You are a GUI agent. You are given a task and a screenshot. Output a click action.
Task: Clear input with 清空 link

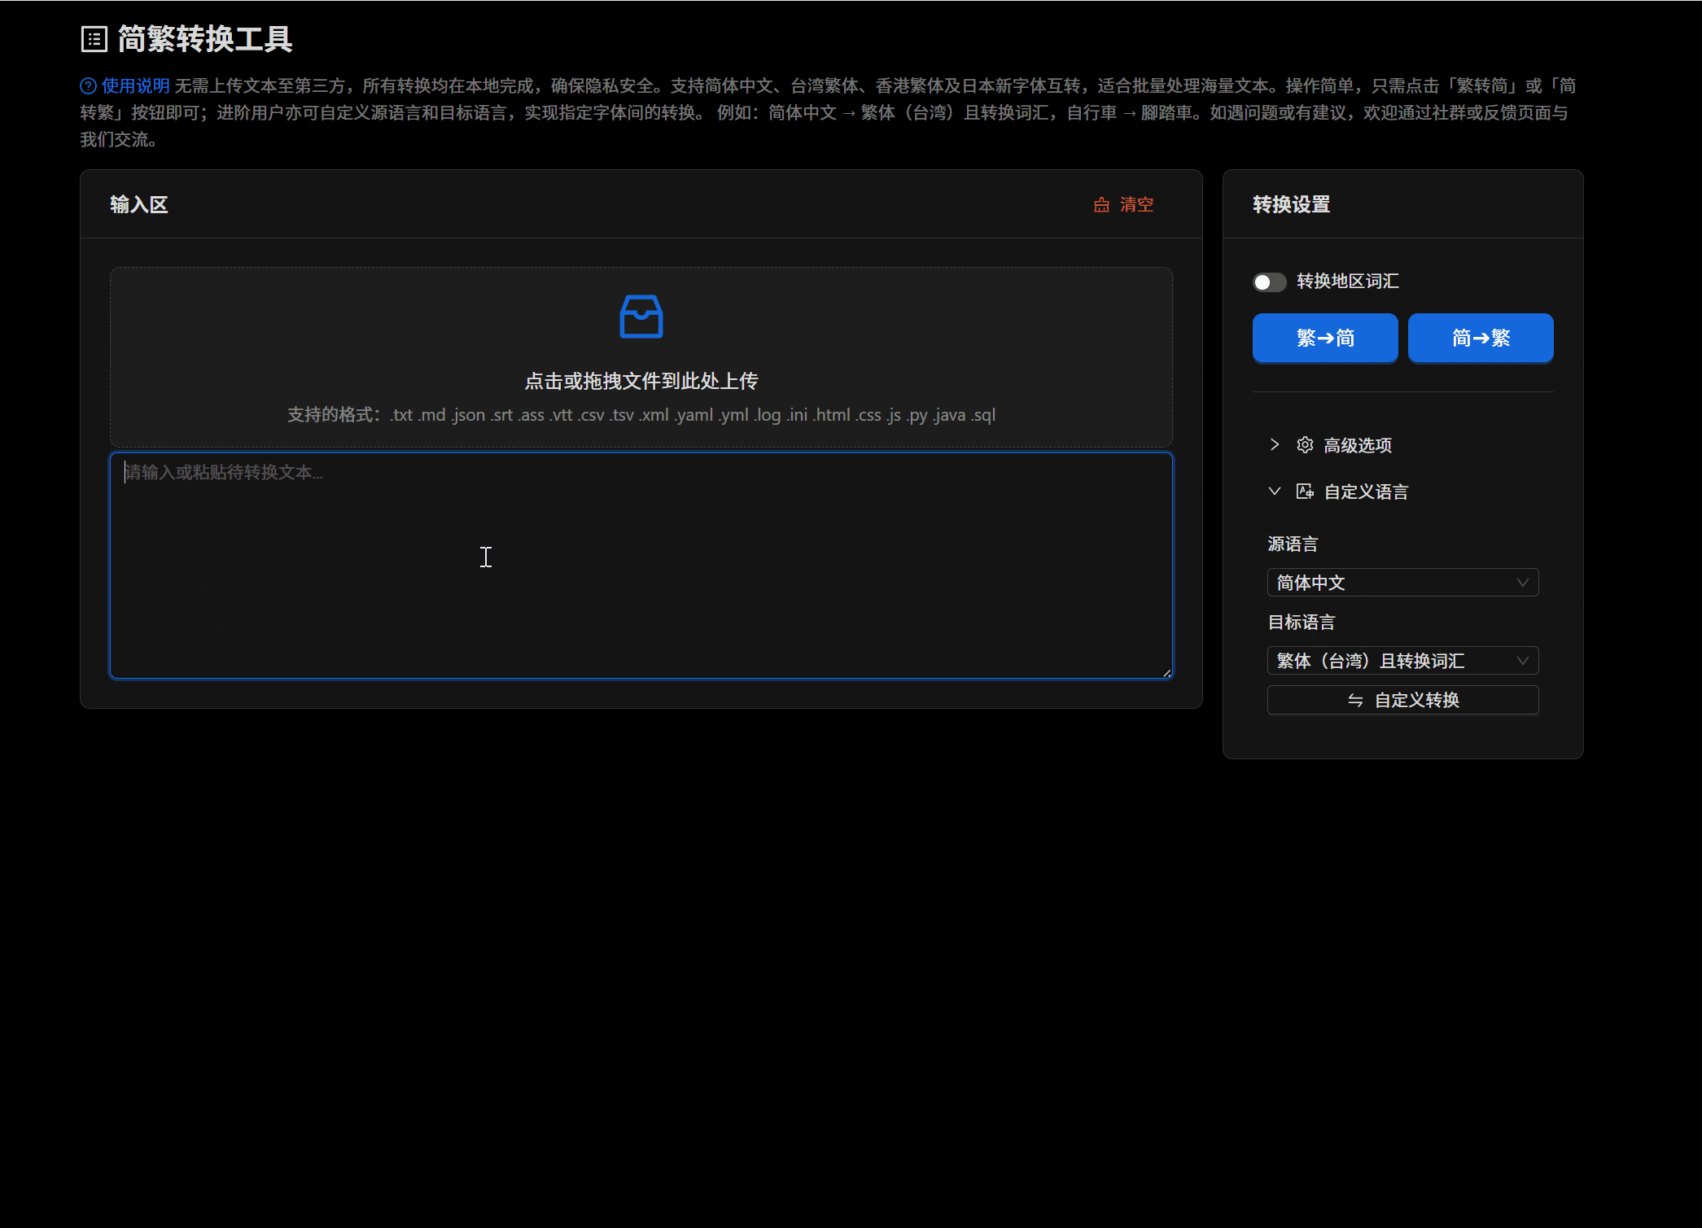(x=1136, y=205)
